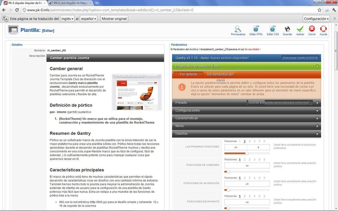Bookmark the page using the star icon
The height and width of the screenshot is (211, 338).
pyautogui.click(x=320, y=10)
